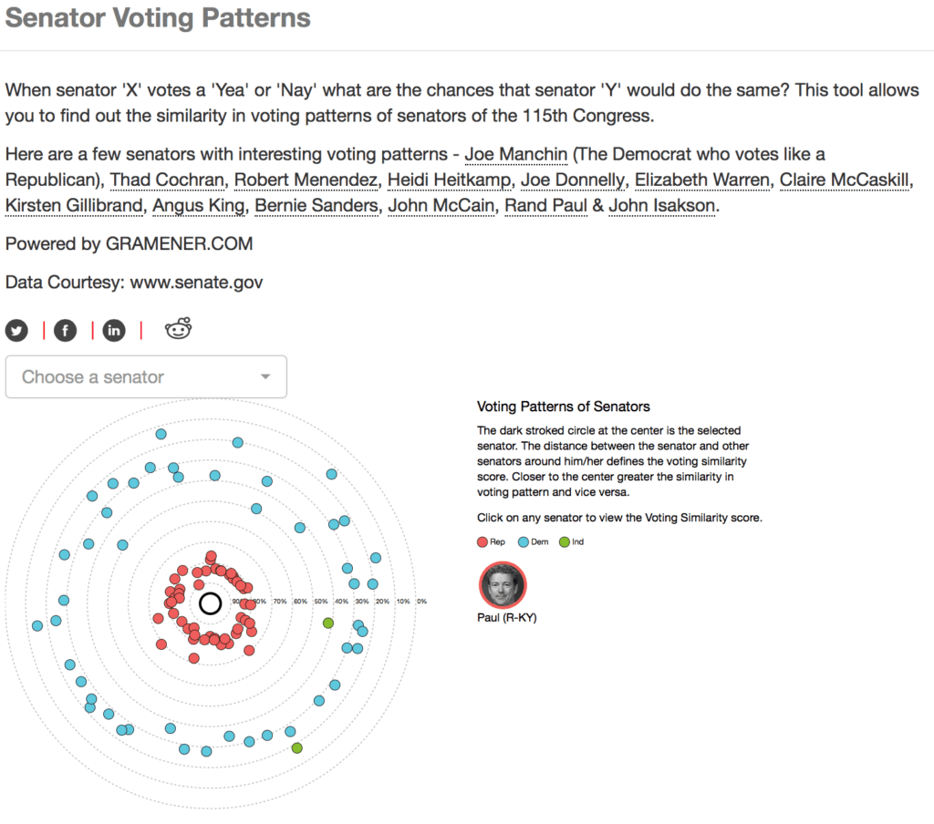Click the red Rep legend color dot

pyautogui.click(x=483, y=541)
